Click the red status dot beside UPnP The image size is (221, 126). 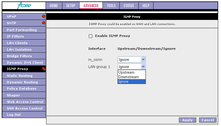[44, 16]
